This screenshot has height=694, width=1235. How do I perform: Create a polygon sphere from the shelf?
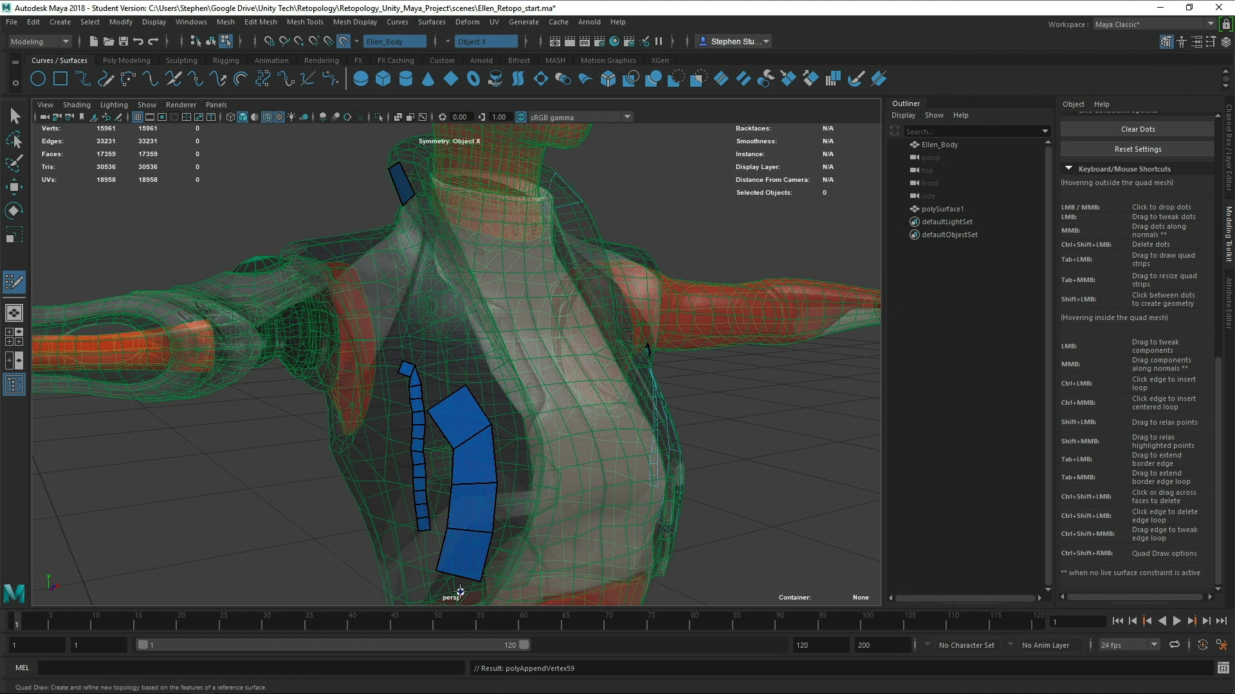click(x=360, y=78)
